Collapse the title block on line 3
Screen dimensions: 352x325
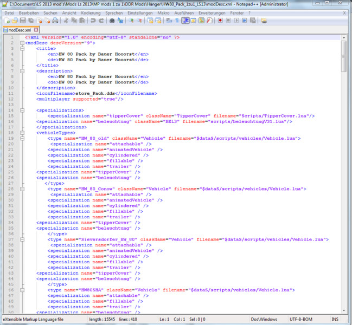click(22, 48)
